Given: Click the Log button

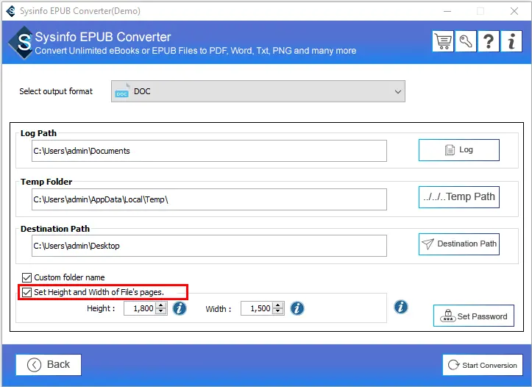Looking at the screenshot, I should [458, 150].
